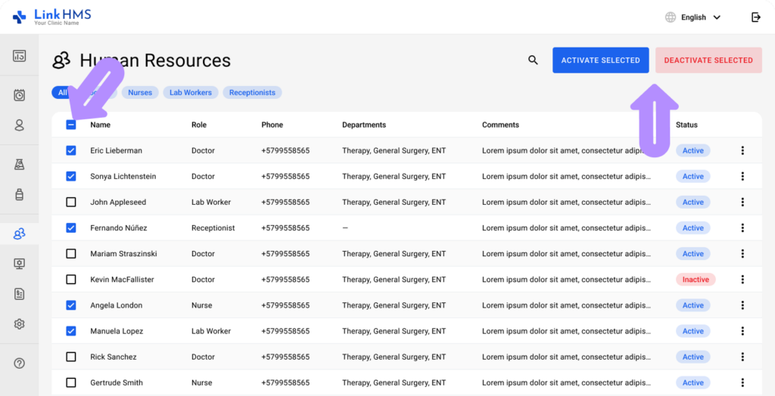Click Sonya Lichtenstein's Active status badge

693,176
